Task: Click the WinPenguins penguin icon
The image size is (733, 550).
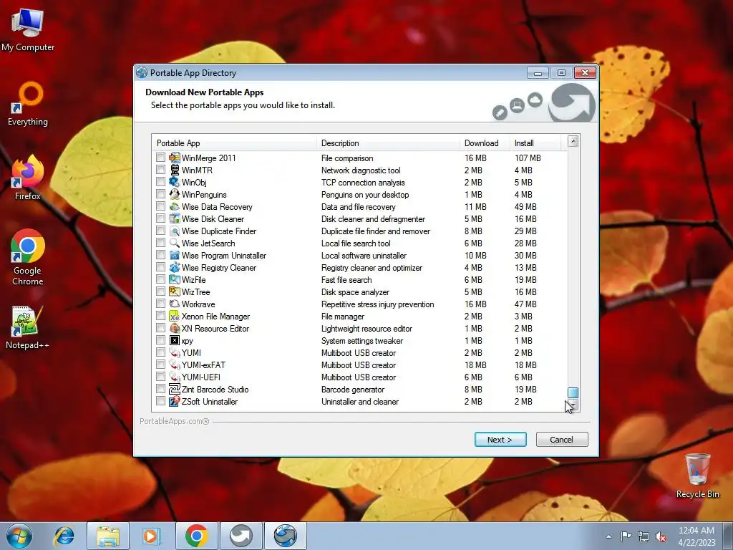Action: (175, 194)
